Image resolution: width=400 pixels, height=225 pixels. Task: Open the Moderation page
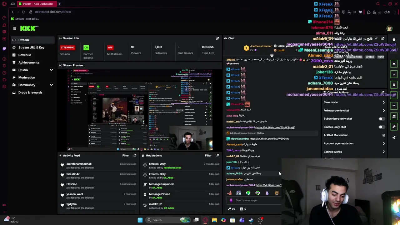point(32,77)
